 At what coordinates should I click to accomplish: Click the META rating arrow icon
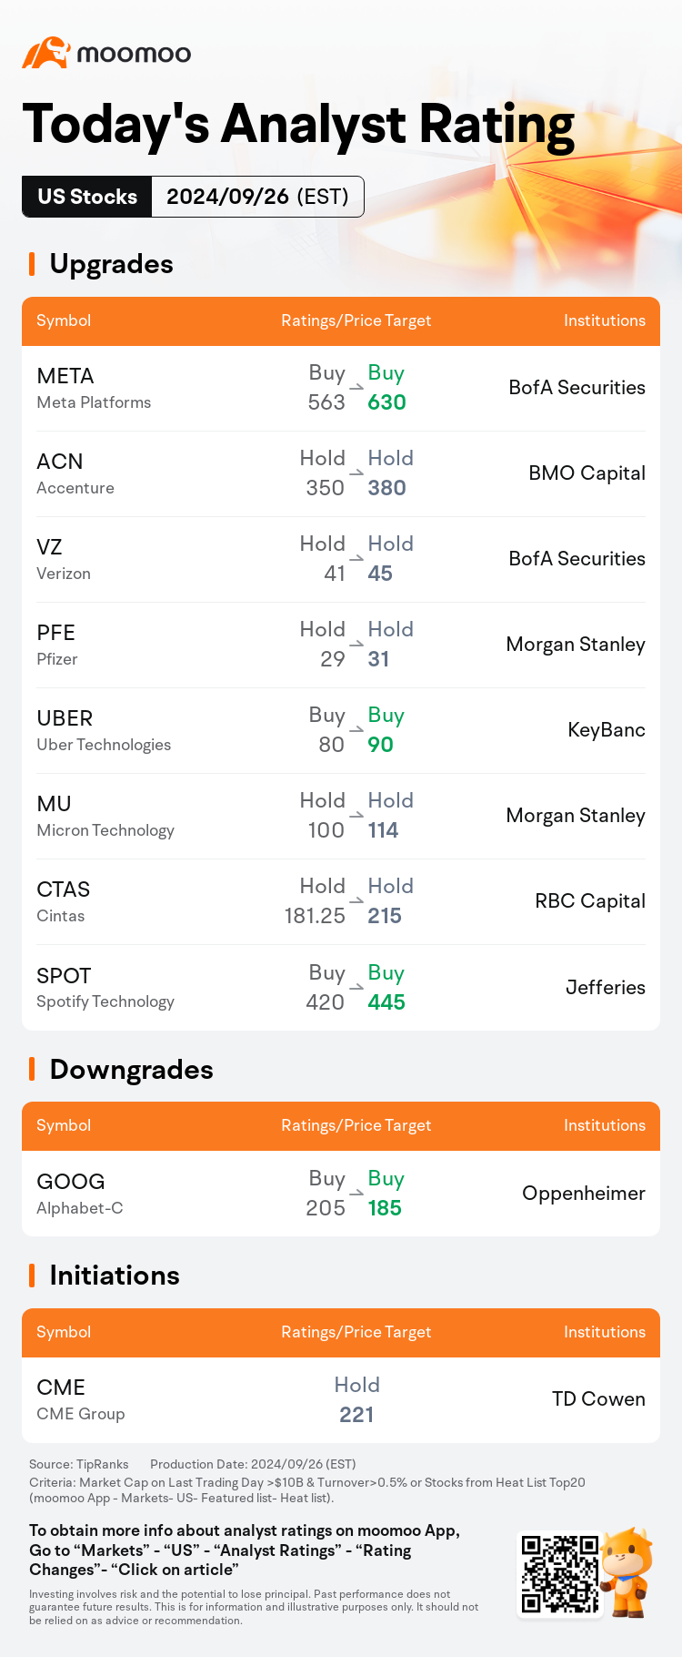click(356, 387)
